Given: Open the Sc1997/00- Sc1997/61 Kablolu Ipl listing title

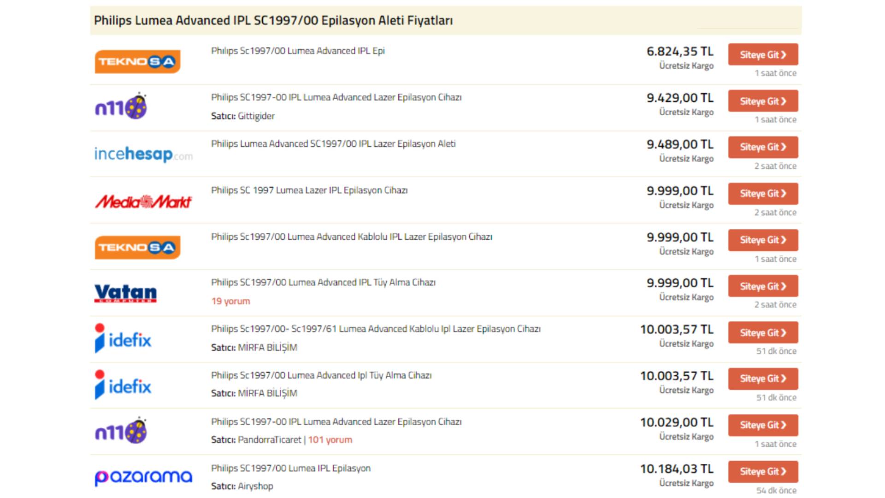Looking at the screenshot, I should [376, 329].
